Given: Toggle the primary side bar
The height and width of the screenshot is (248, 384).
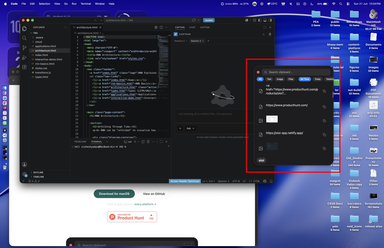Looking at the screenshot, I should [x=260, y=20].
